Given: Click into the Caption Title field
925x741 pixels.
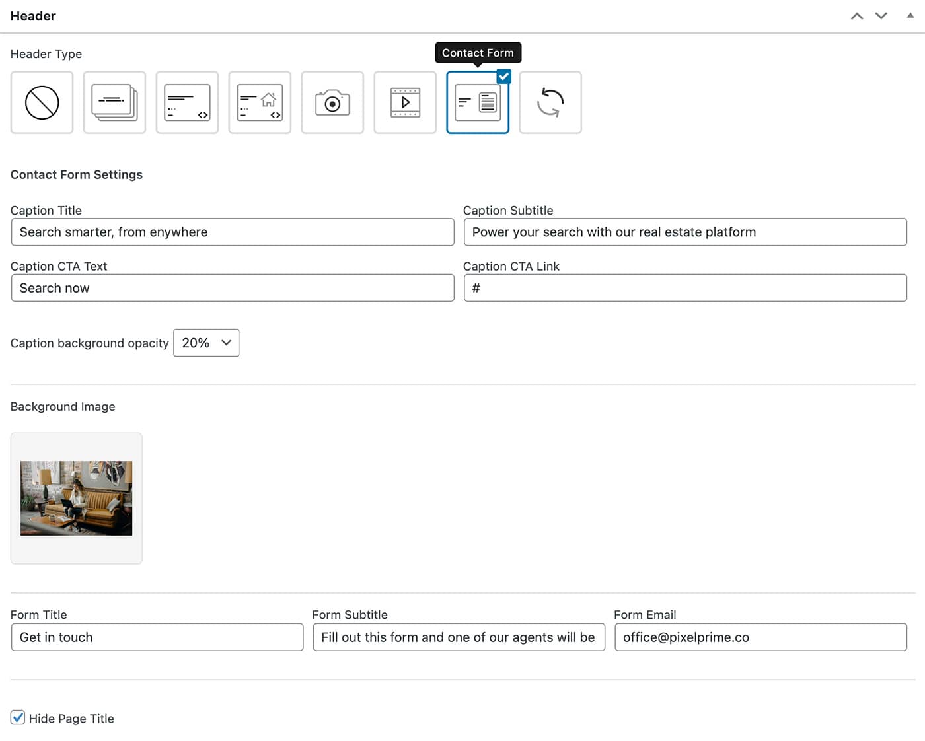Looking at the screenshot, I should [233, 232].
